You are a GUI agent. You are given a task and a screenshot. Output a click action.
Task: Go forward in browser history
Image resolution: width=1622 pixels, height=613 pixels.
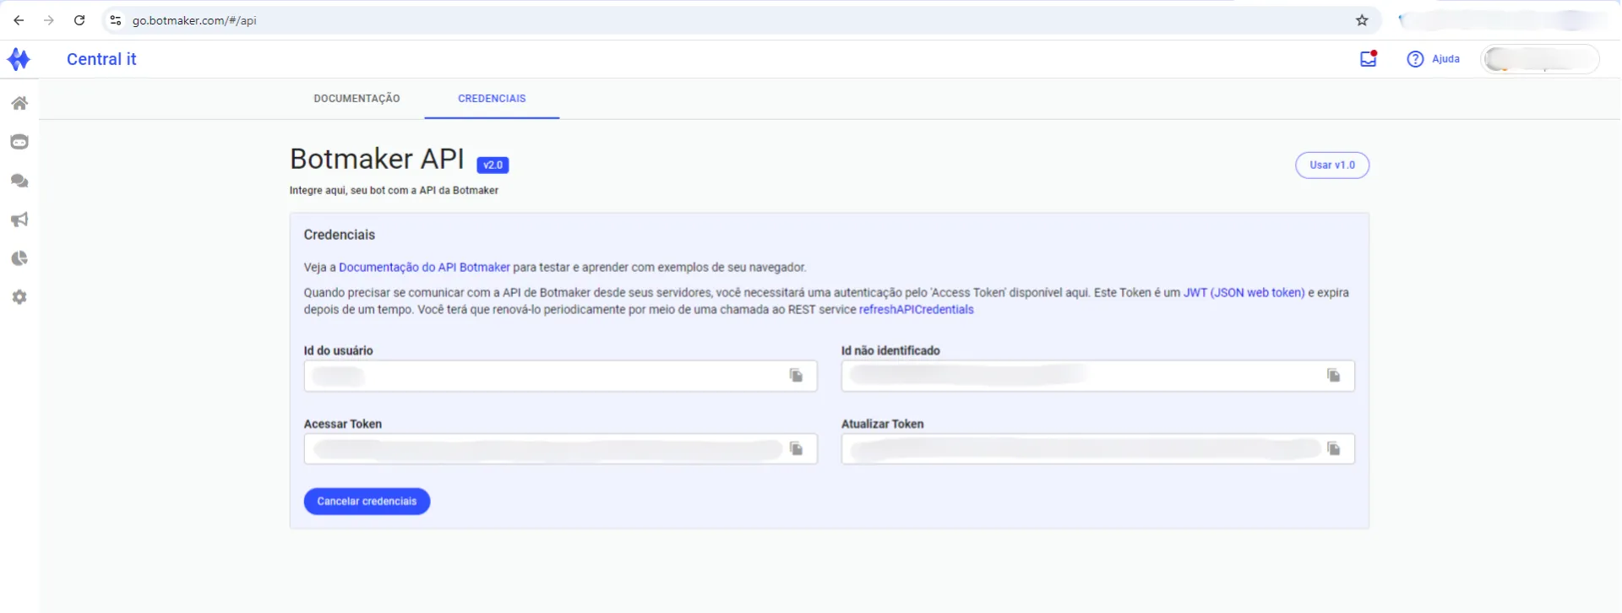point(49,20)
